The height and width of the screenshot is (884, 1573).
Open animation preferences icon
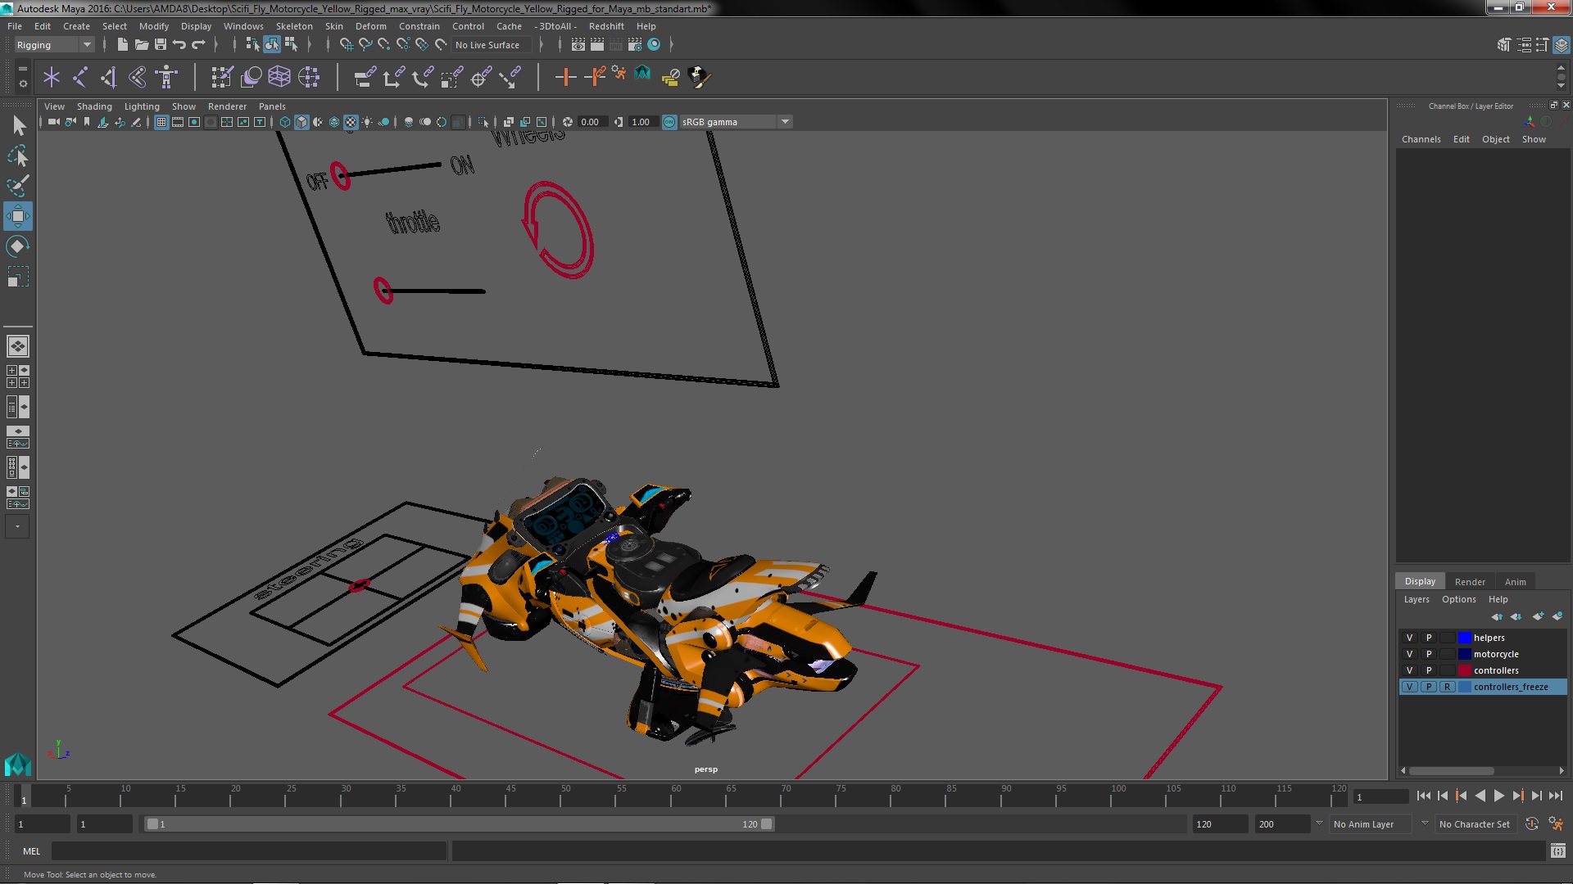(x=1556, y=824)
